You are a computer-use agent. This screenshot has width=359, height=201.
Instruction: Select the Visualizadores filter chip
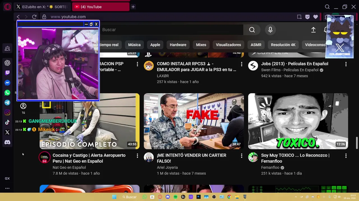228,45
